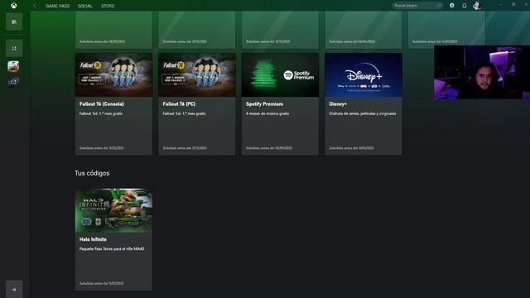
Task: Click 'Disfruta de series, películas y originales'
Action: [363, 113]
